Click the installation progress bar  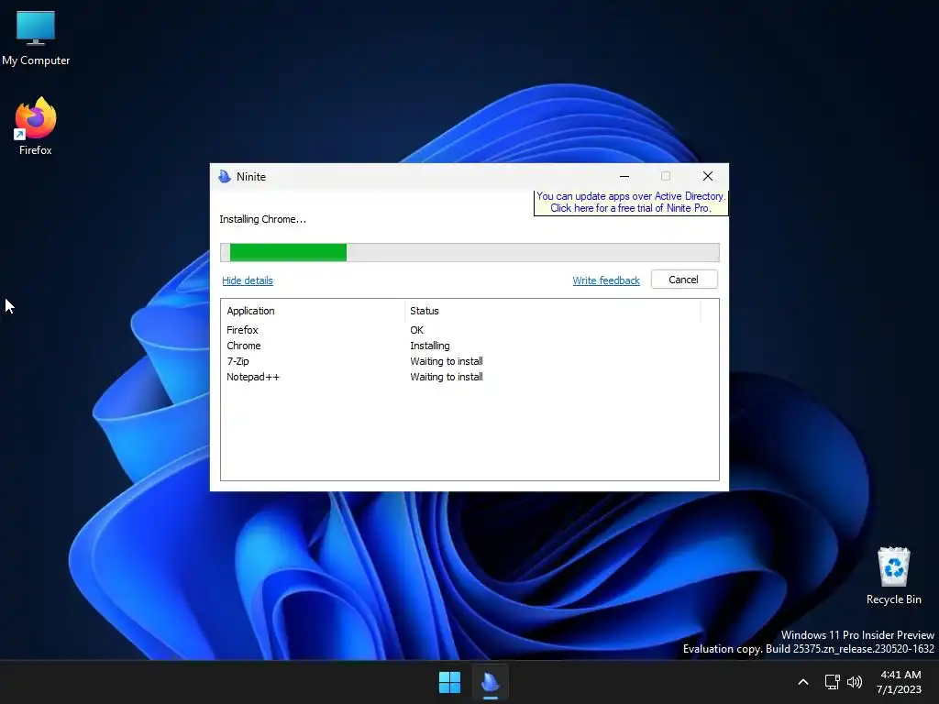point(469,253)
